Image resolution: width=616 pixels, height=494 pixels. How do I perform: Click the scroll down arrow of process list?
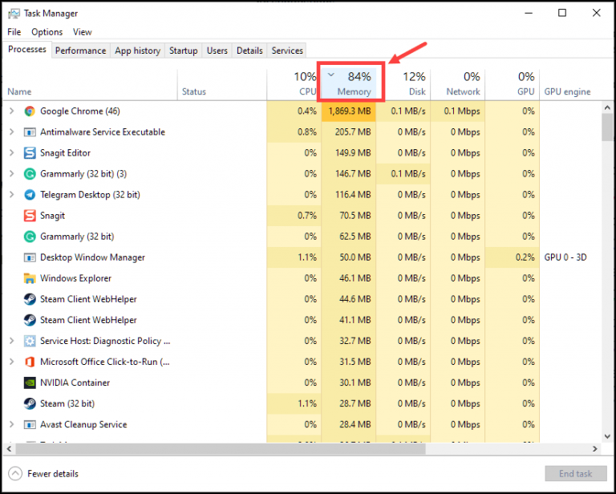coord(607,436)
